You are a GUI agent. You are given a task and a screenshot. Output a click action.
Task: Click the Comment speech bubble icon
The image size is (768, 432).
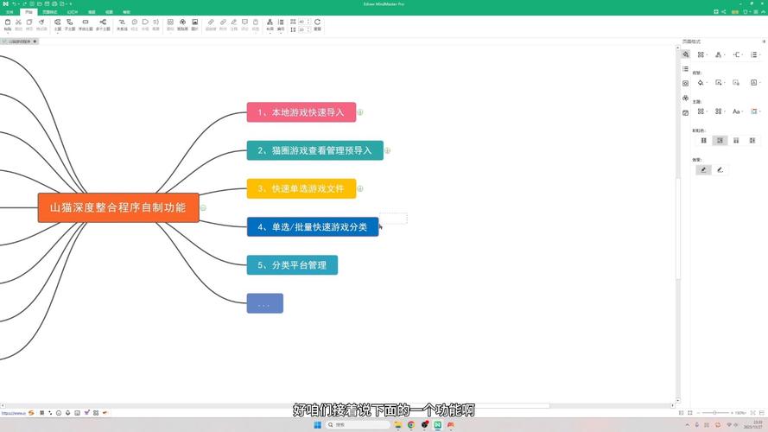[244, 22]
